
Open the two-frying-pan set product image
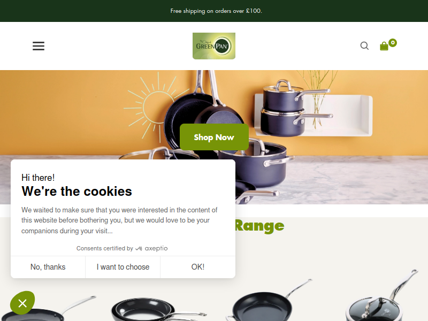158,310
